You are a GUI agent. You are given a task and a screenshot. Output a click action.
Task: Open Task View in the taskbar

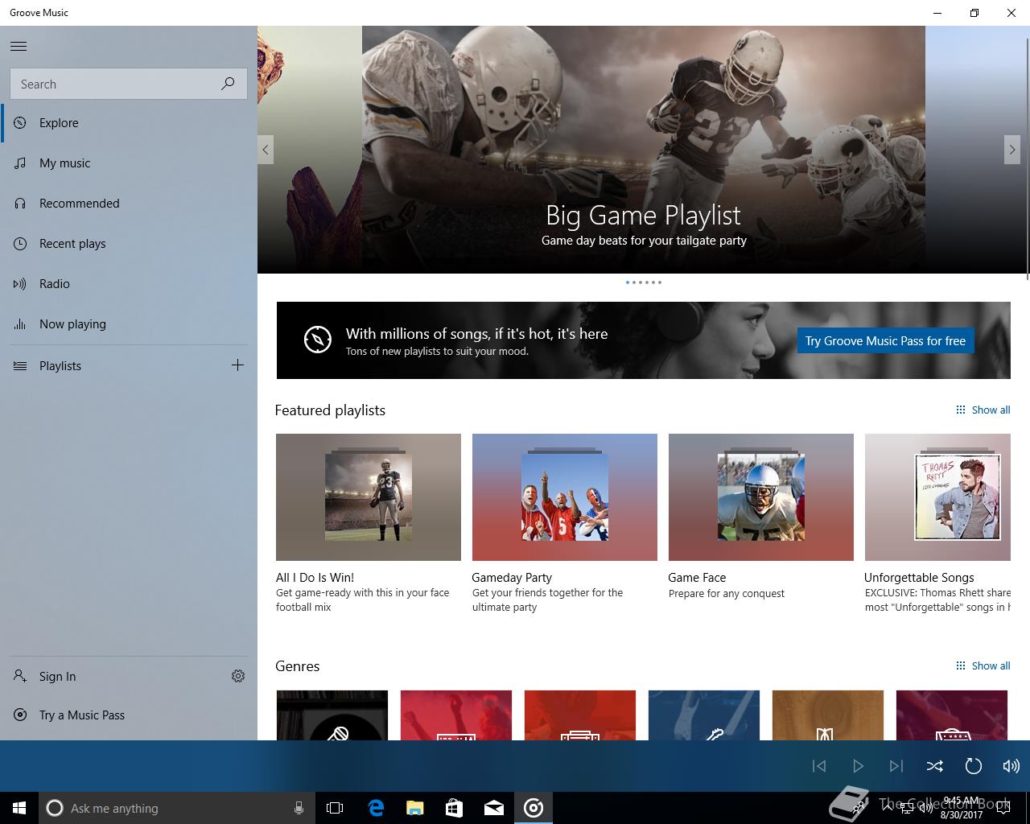tap(335, 808)
